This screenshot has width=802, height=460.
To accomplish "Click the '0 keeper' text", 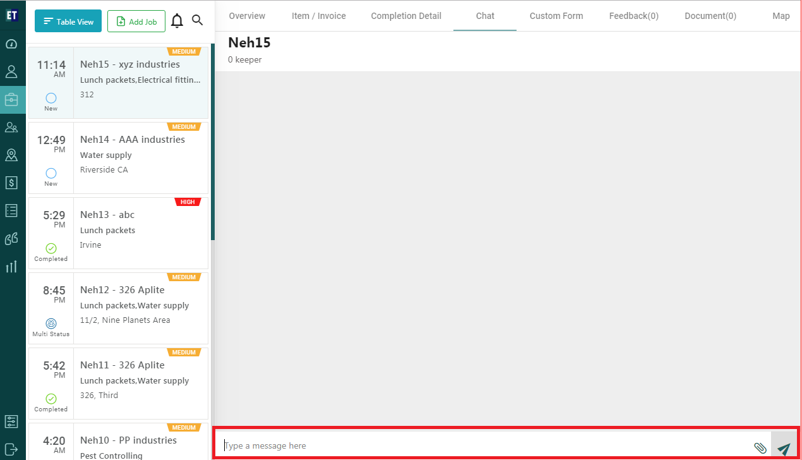I will pyautogui.click(x=245, y=60).
